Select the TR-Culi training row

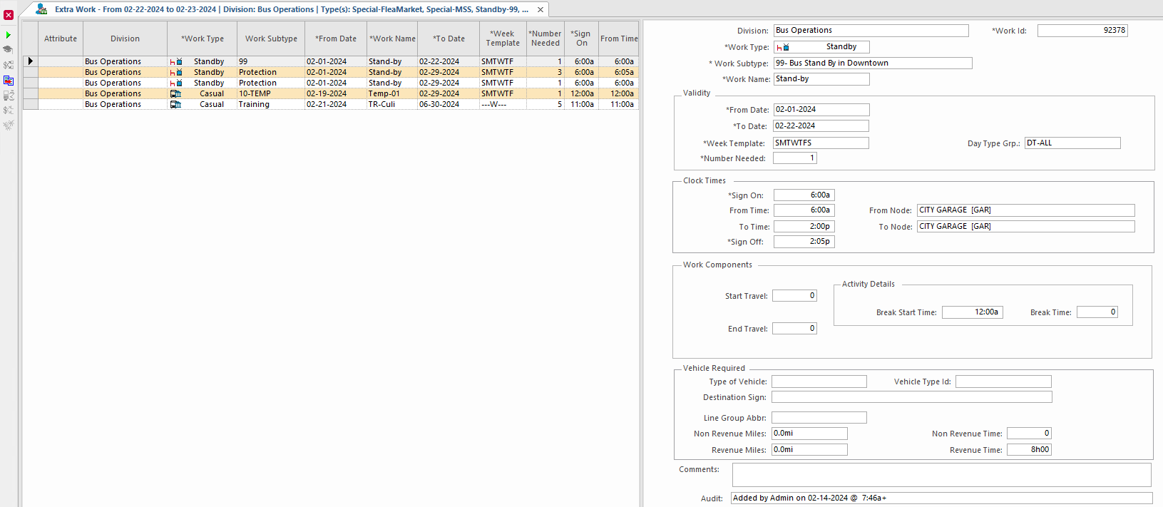381,104
